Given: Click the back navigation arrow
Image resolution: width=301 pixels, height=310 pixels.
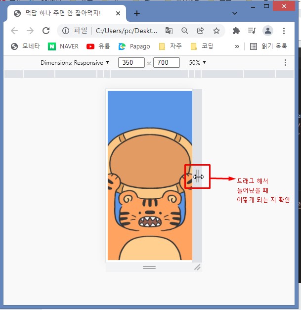Looking at the screenshot, I should 14,31.
